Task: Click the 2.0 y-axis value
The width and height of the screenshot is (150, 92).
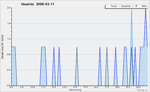Action: click(x=8, y=8)
